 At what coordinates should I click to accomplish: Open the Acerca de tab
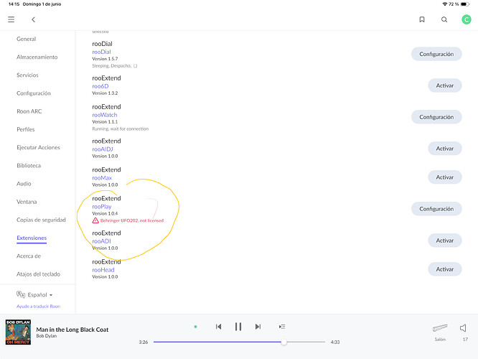point(29,256)
